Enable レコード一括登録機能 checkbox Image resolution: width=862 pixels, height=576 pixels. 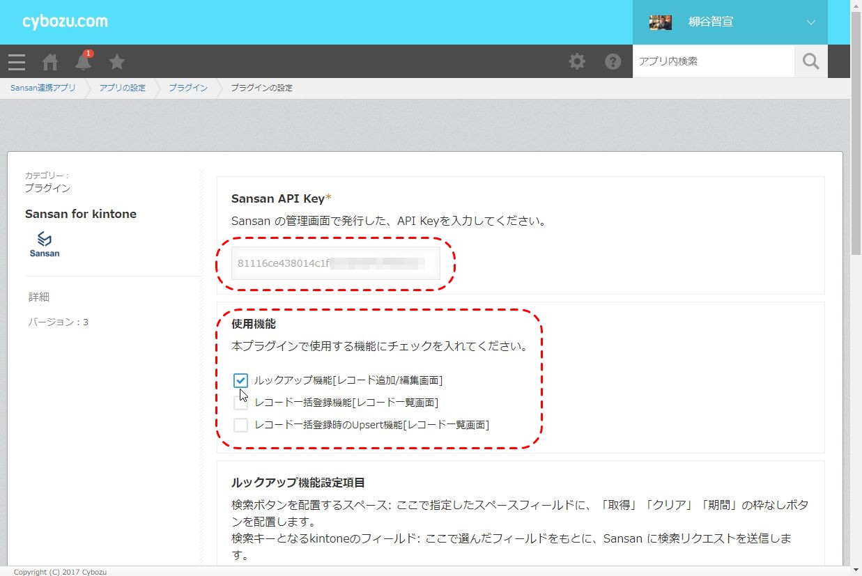[240, 403]
